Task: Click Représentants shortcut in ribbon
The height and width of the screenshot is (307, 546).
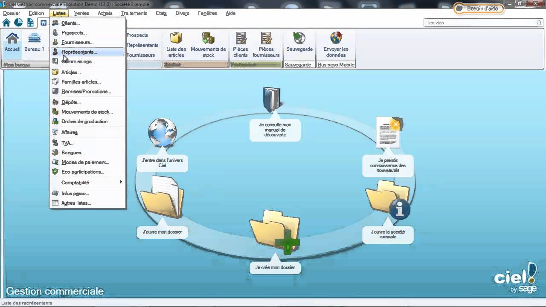Action: (142, 45)
